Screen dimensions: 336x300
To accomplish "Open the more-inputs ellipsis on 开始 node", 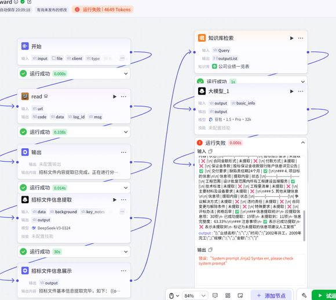I will (x=122, y=58).
